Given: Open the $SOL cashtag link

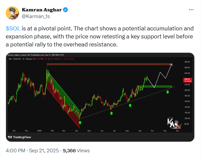Looking at the screenshot, I should (13, 28).
